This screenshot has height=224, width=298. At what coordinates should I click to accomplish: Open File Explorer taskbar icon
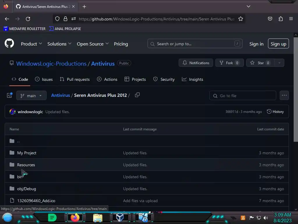coord(98,218)
